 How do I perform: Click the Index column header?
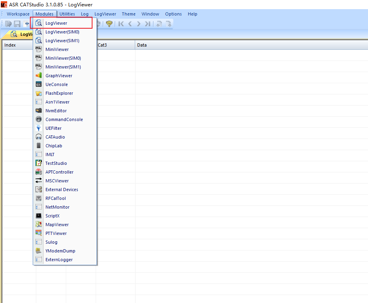[x=18, y=45]
